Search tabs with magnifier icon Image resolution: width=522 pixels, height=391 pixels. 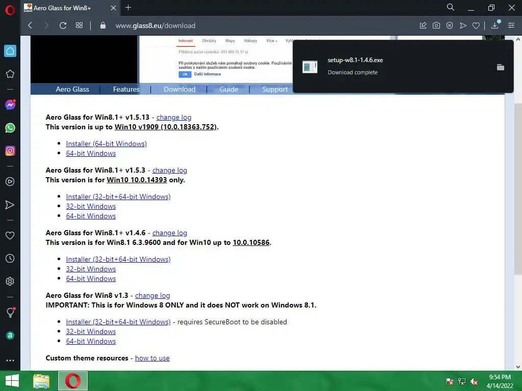[x=451, y=7]
